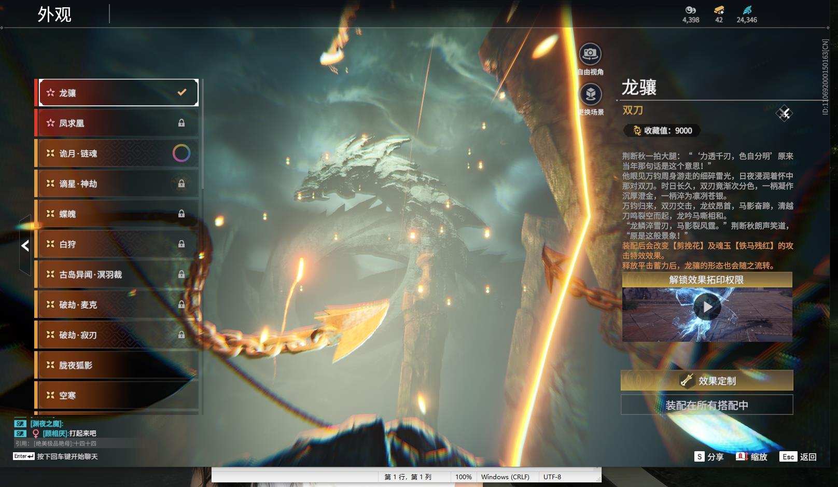Click 第 1 行, 第 1 列 in Notepad status bar
Screen dimensions: 838x487
[x=408, y=477]
